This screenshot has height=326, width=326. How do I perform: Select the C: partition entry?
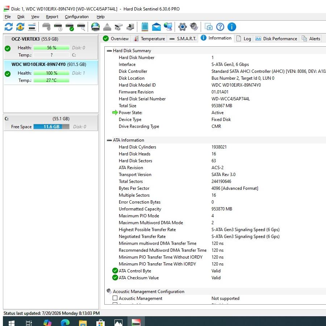(51, 123)
